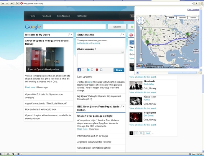
Task: Open the Technology navigation tab
Action: tap(82, 16)
